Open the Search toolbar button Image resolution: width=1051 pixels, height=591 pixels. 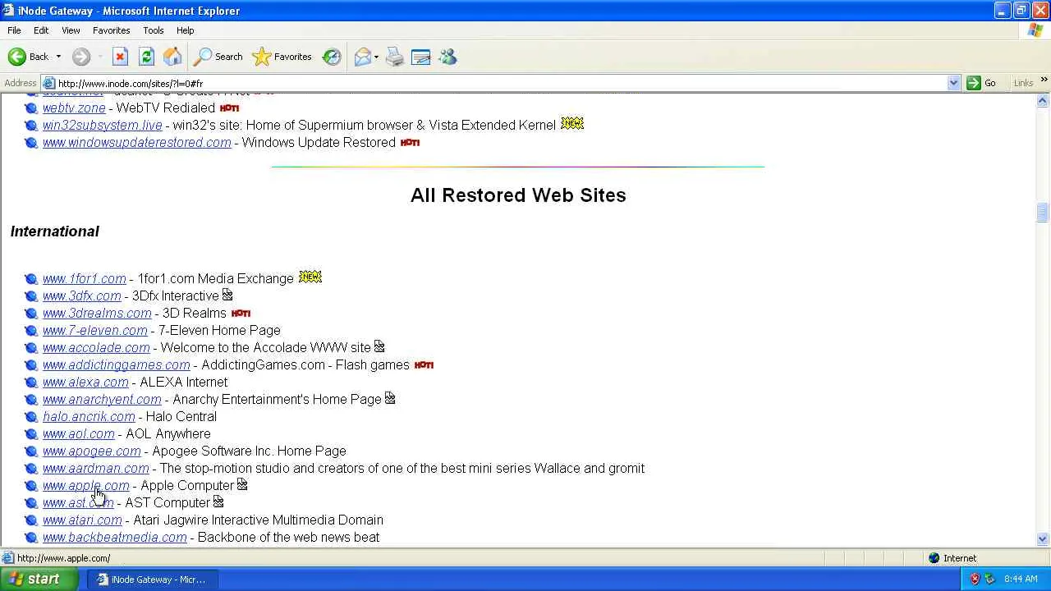tap(218, 57)
